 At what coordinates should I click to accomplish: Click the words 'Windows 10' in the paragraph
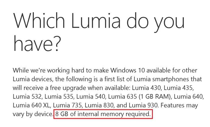pos(128,70)
